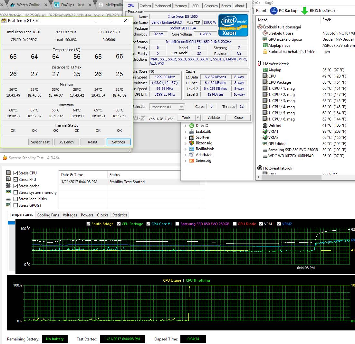Click the Érzékelő tulajdonságai sensor icon
The width and height of the screenshot is (355, 344).
click(260, 27)
